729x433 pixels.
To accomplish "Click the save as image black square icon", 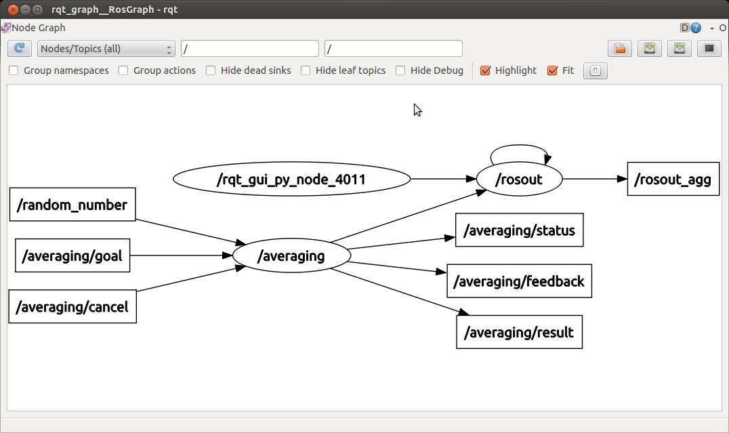I will click(709, 49).
